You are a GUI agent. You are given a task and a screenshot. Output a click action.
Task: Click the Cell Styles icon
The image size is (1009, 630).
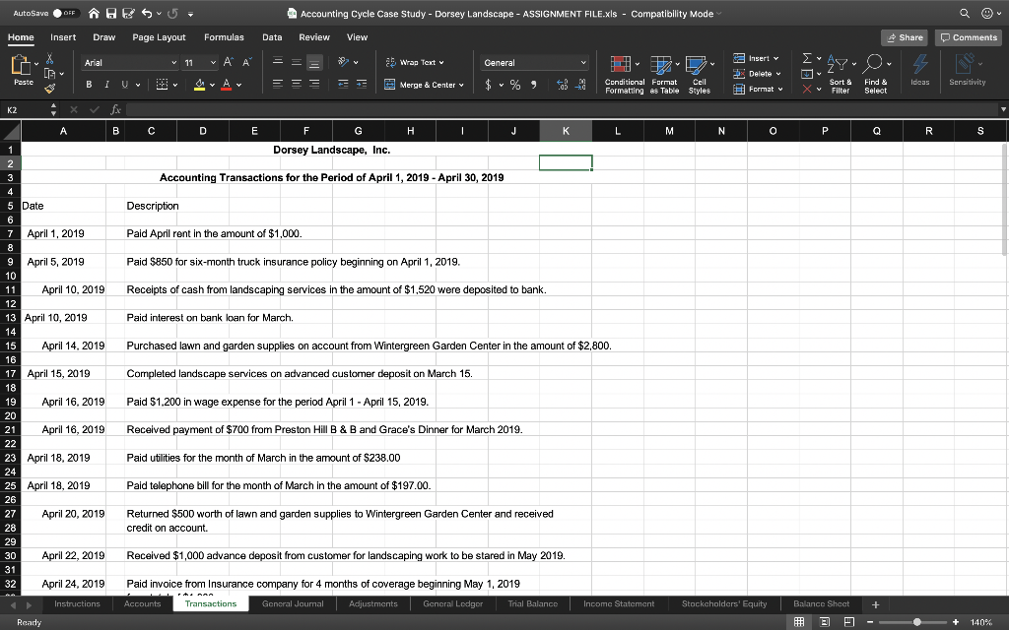[698, 63]
